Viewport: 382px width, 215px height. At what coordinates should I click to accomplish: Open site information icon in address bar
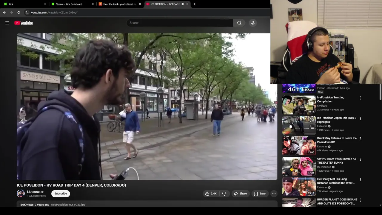click(27, 13)
